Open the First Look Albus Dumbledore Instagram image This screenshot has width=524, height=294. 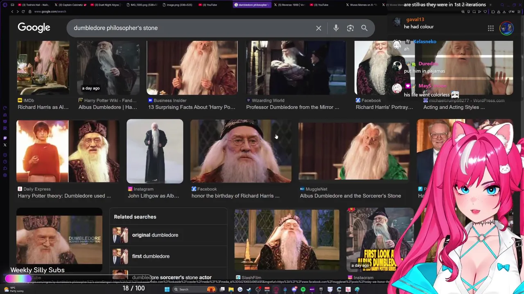[380, 240]
